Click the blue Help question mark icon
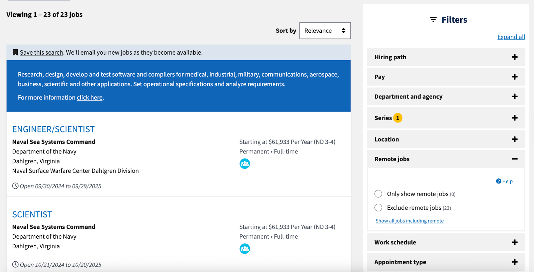 (499, 181)
